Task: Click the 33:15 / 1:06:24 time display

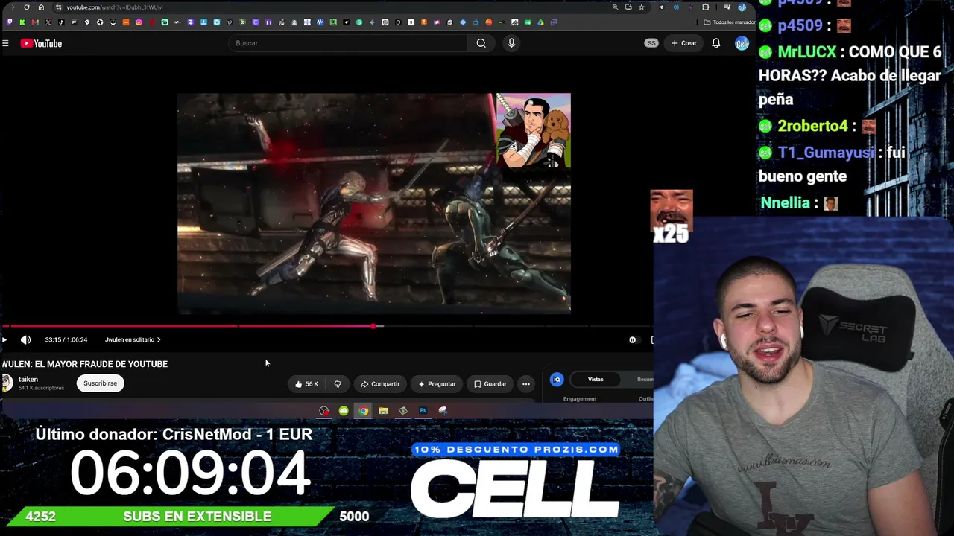Action: click(66, 340)
